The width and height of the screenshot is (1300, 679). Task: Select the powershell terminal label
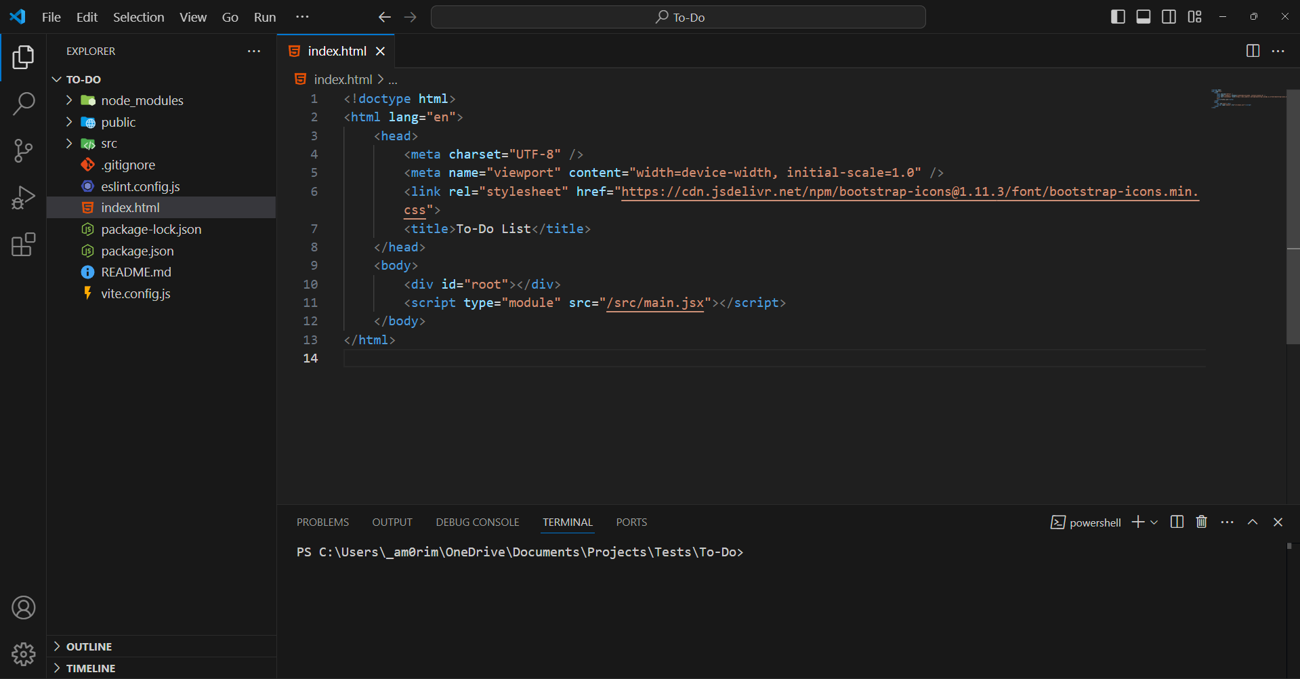click(x=1086, y=522)
